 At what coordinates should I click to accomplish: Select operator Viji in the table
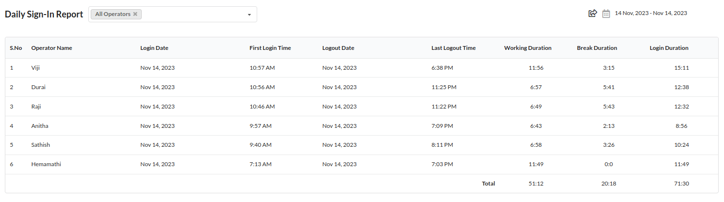click(x=36, y=68)
